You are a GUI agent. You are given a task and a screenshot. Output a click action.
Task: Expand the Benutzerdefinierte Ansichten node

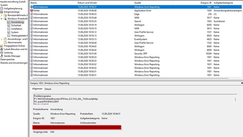(x=1, y=15)
